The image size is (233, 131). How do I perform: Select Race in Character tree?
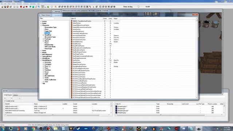[x=47, y=43]
